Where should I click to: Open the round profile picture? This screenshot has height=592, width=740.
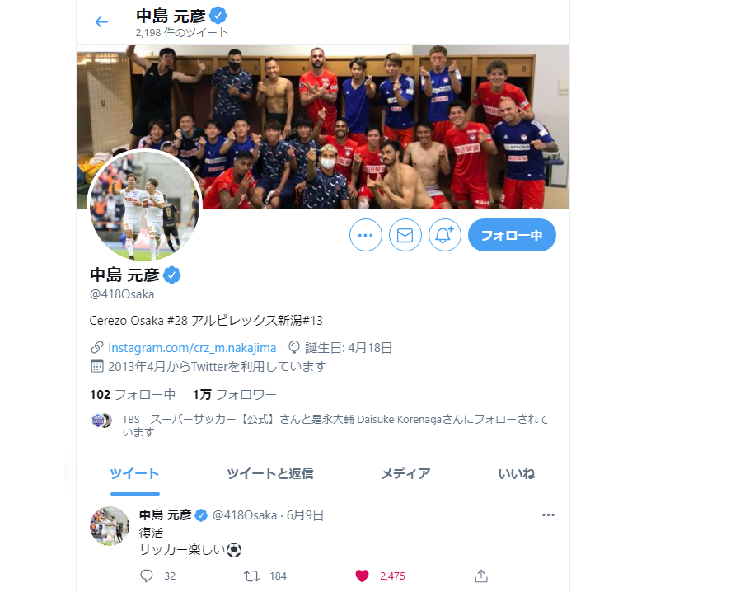coord(144,206)
